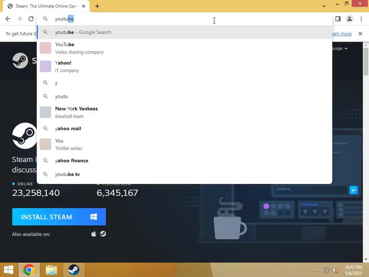Toggle the browser side panel icon
This screenshot has height=277, width=369.
click(x=338, y=19)
